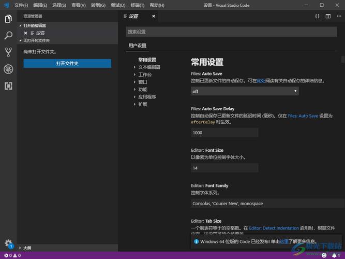Viewport: 345px width, 259px height.
Task: Collapse the 无打开的文件夹 section
Action: (x=67, y=40)
